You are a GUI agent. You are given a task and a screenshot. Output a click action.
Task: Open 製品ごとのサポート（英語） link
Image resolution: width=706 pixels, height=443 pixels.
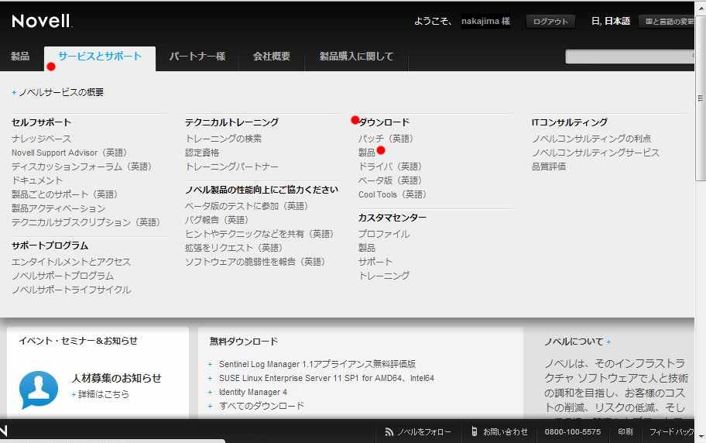pyautogui.click(x=65, y=194)
